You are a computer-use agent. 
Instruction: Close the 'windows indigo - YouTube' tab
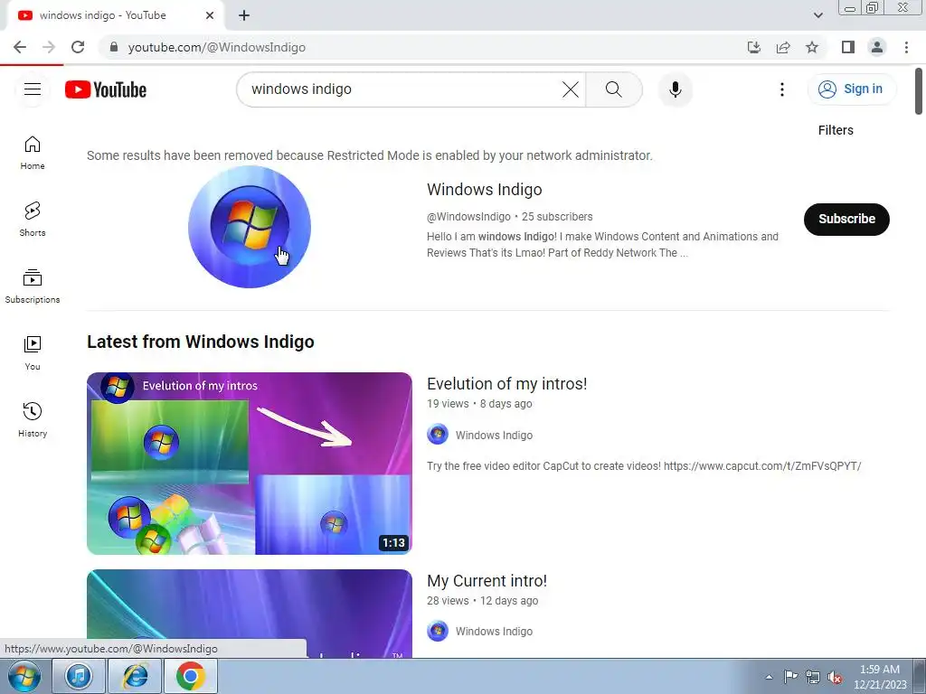(210, 15)
